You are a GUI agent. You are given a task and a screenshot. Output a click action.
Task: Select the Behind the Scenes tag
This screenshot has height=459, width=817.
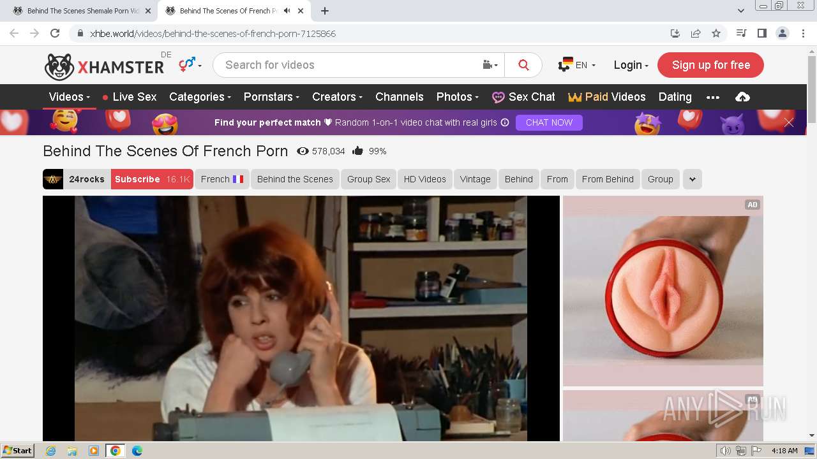(x=295, y=179)
